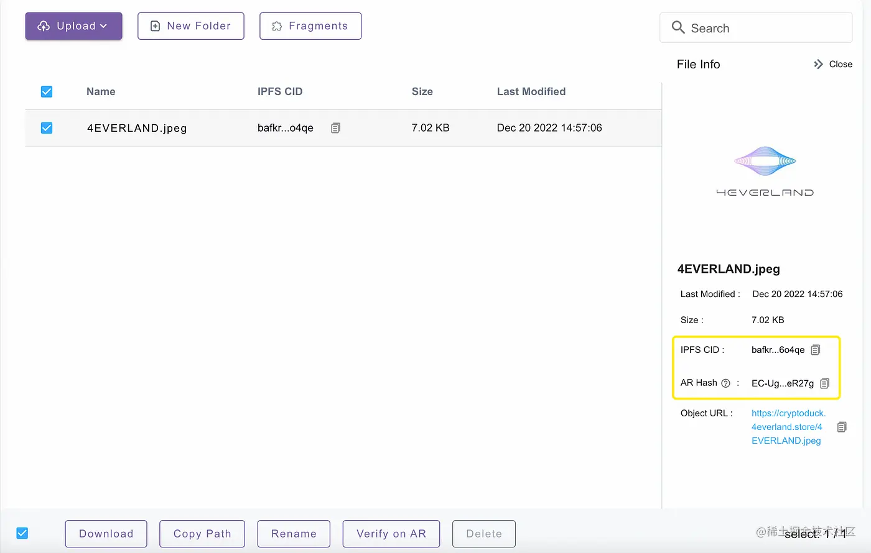The width and height of the screenshot is (871, 553).
Task: Click the IPFS CID column header
Action: point(280,92)
